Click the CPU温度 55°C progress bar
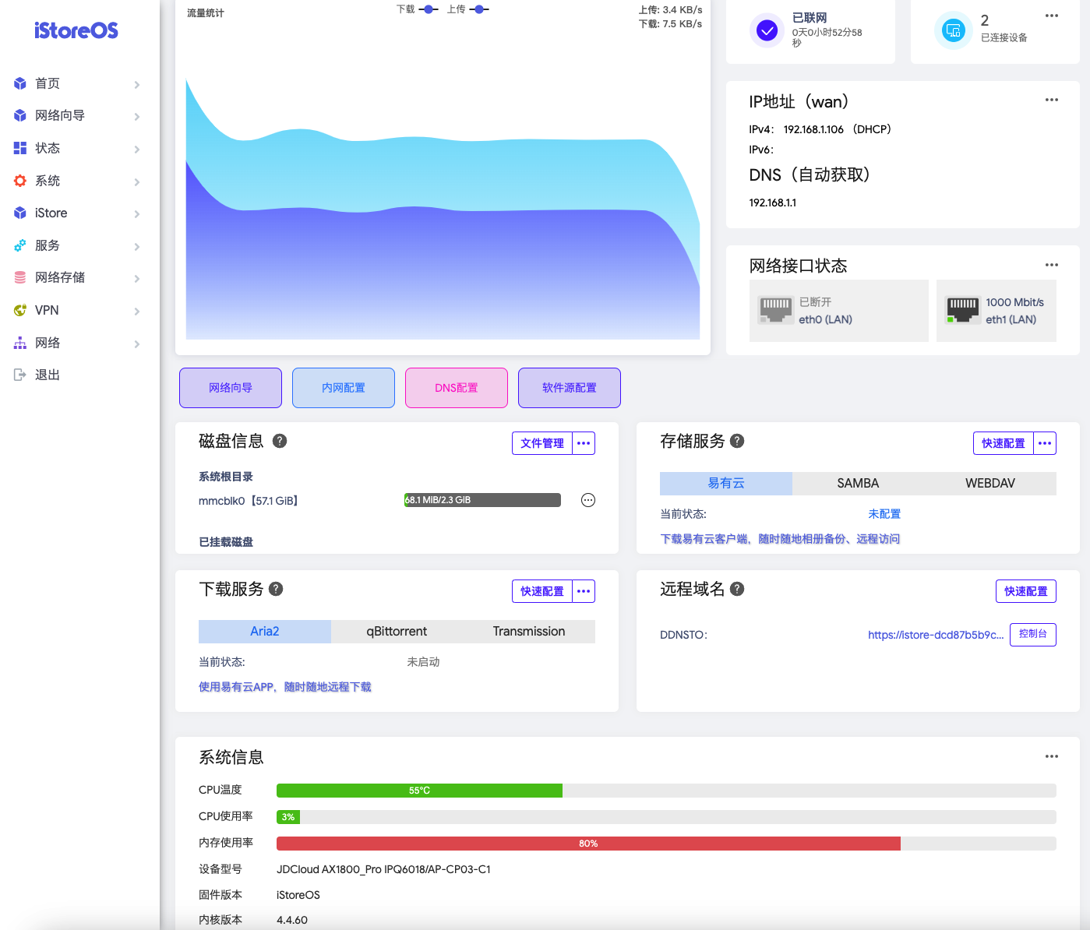 coord(666,791)
